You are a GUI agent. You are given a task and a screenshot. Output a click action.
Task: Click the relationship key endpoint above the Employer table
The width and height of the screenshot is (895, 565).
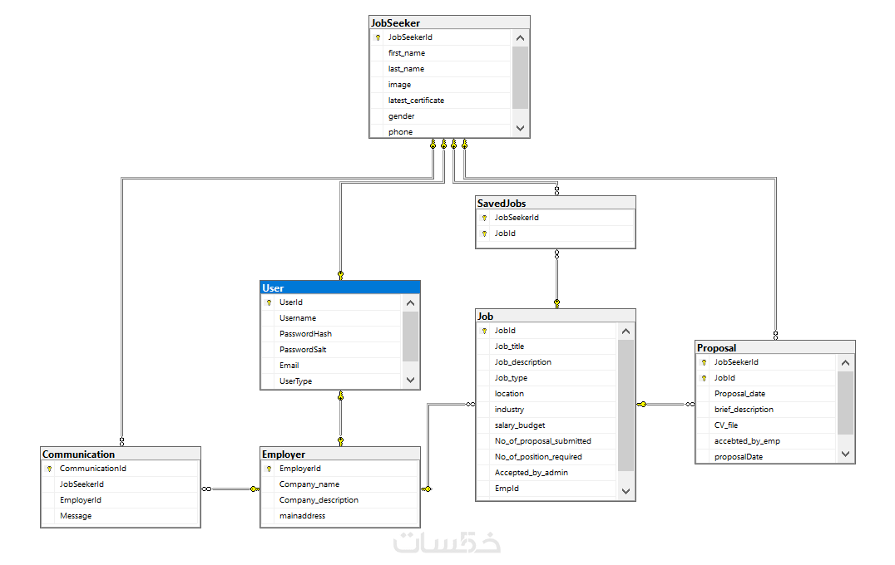(340, 441)
